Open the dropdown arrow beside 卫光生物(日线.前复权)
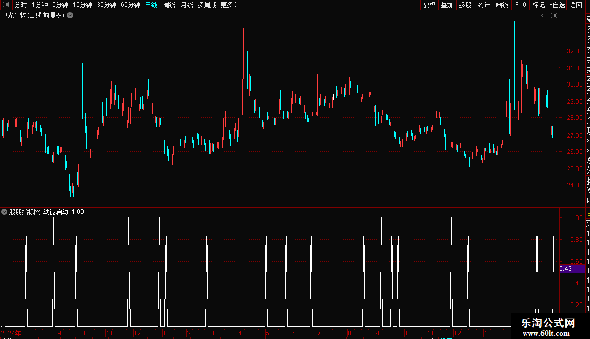 (x=70, y=16)
